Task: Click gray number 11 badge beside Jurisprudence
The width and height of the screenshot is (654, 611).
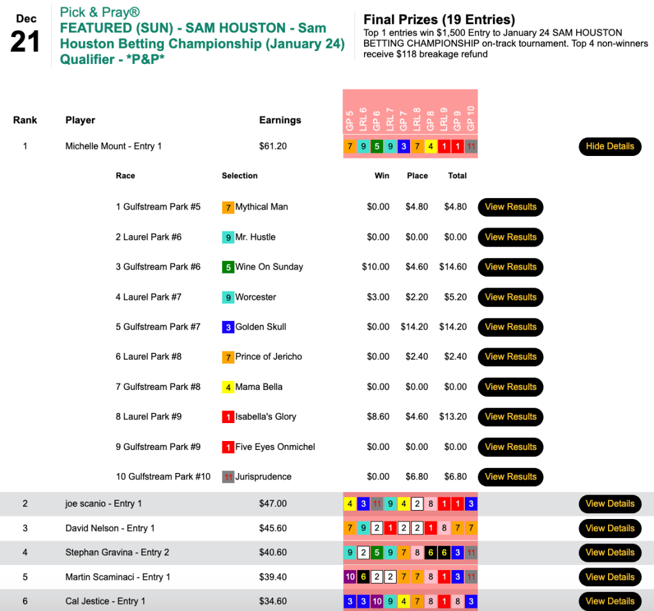Action: click(x=227, y=477)
